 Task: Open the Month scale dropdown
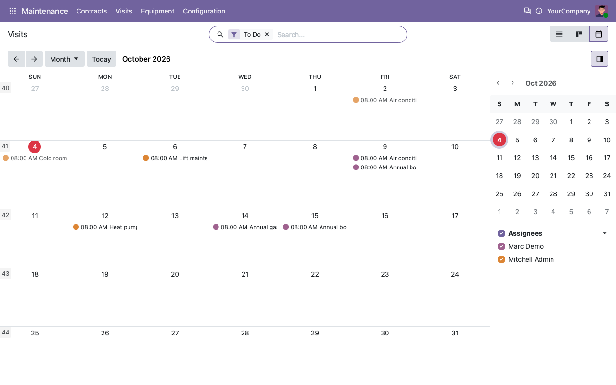tap(64, 59)
